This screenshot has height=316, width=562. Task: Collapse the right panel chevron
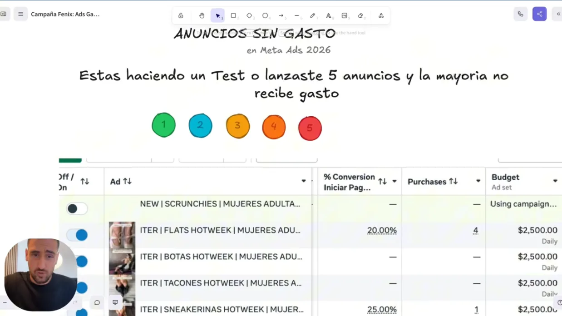pyautogui.click(x=558, y=14)
